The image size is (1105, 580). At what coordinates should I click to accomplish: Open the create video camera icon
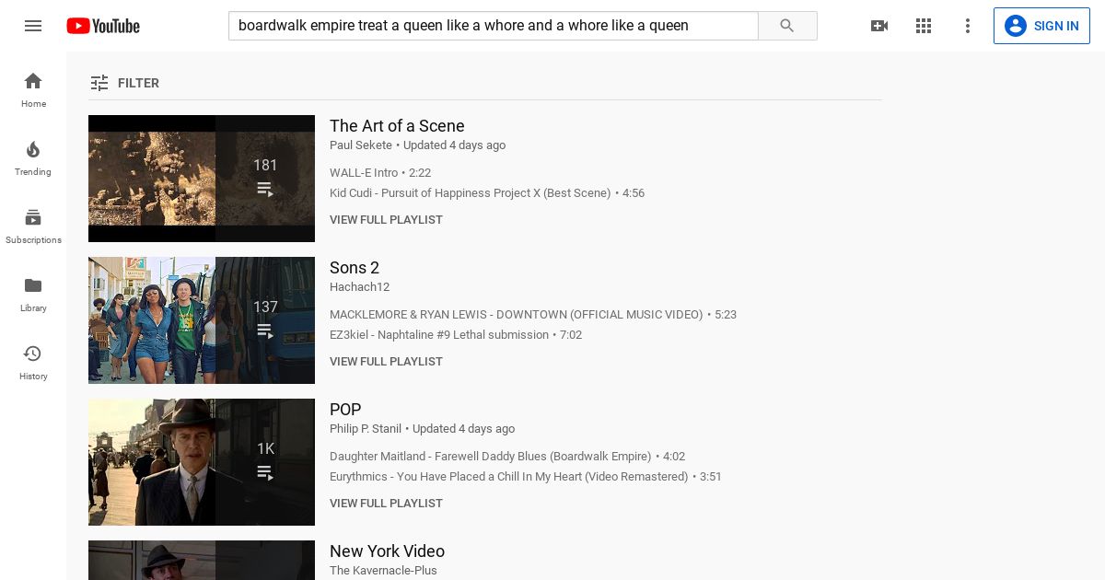click(879, 26)
